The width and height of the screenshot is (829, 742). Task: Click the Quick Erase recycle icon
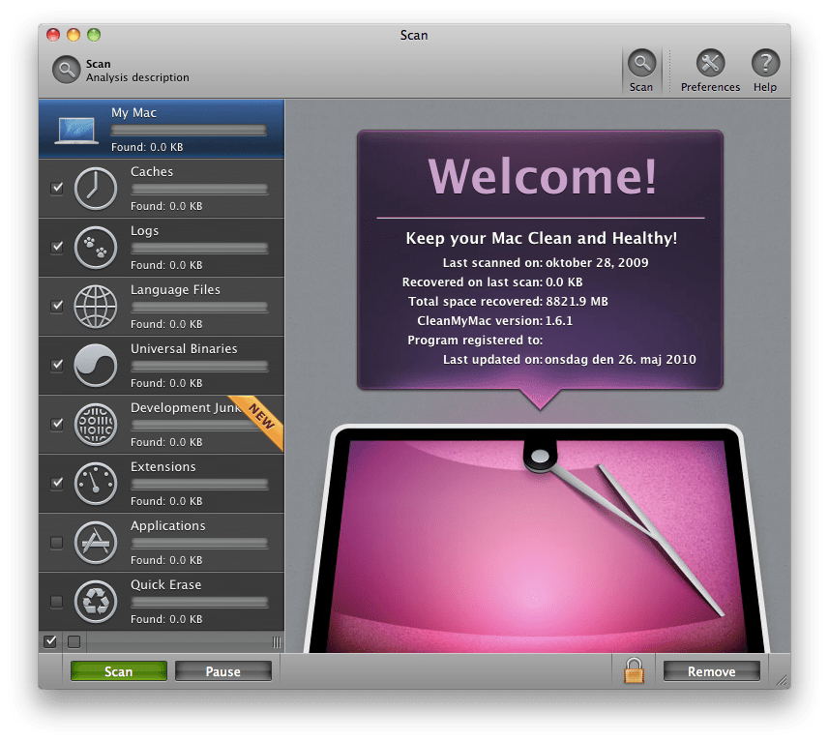95,602
